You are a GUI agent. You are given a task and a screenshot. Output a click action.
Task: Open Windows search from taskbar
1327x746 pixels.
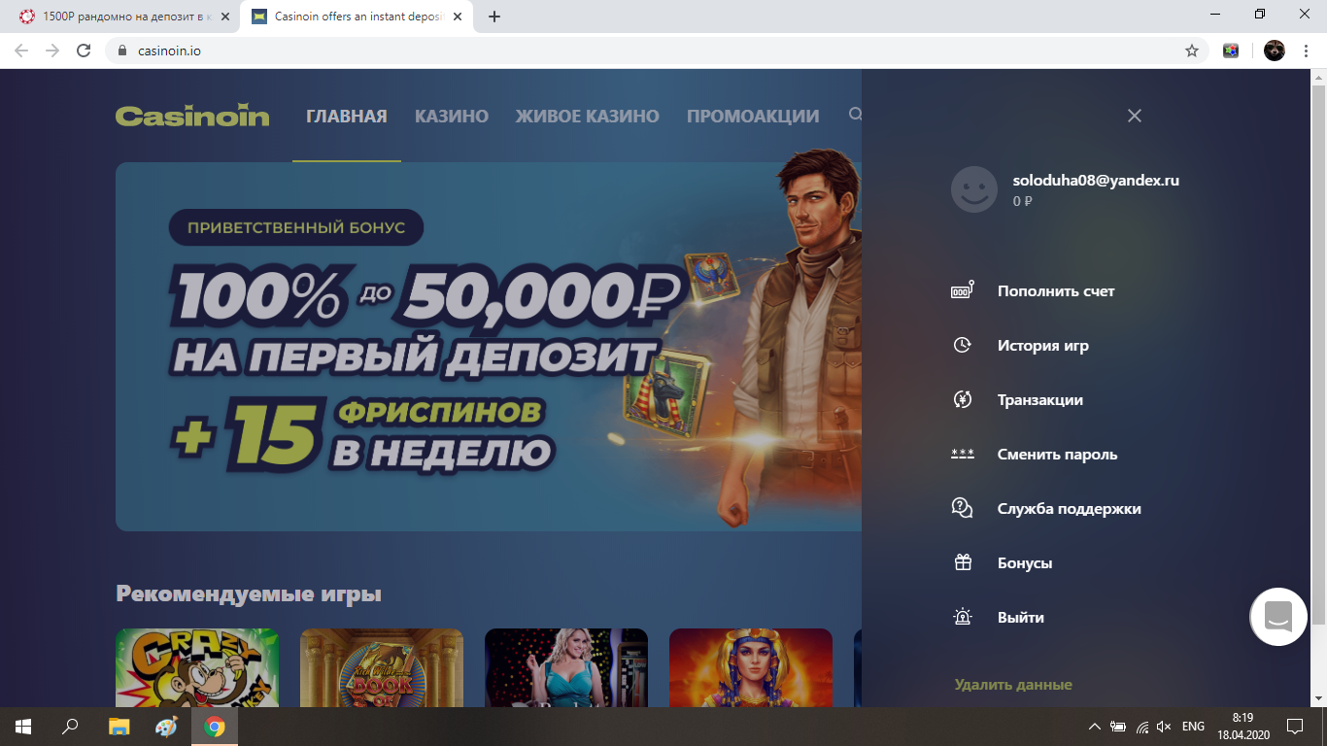point(70,727)
